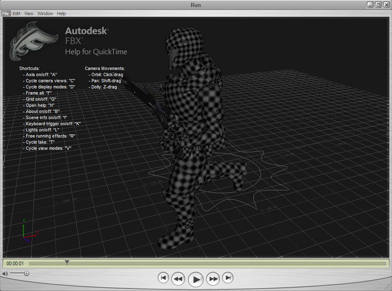The image size is (392, 291).
Task: Click the rewind button
Action: pos(178,278)
